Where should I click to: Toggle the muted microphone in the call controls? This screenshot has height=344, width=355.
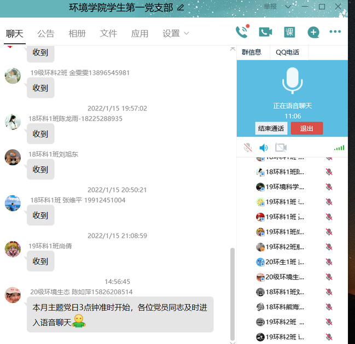coord(248,148)
